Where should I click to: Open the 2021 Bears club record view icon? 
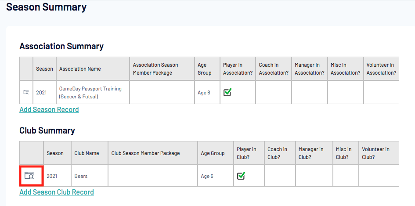29,176
